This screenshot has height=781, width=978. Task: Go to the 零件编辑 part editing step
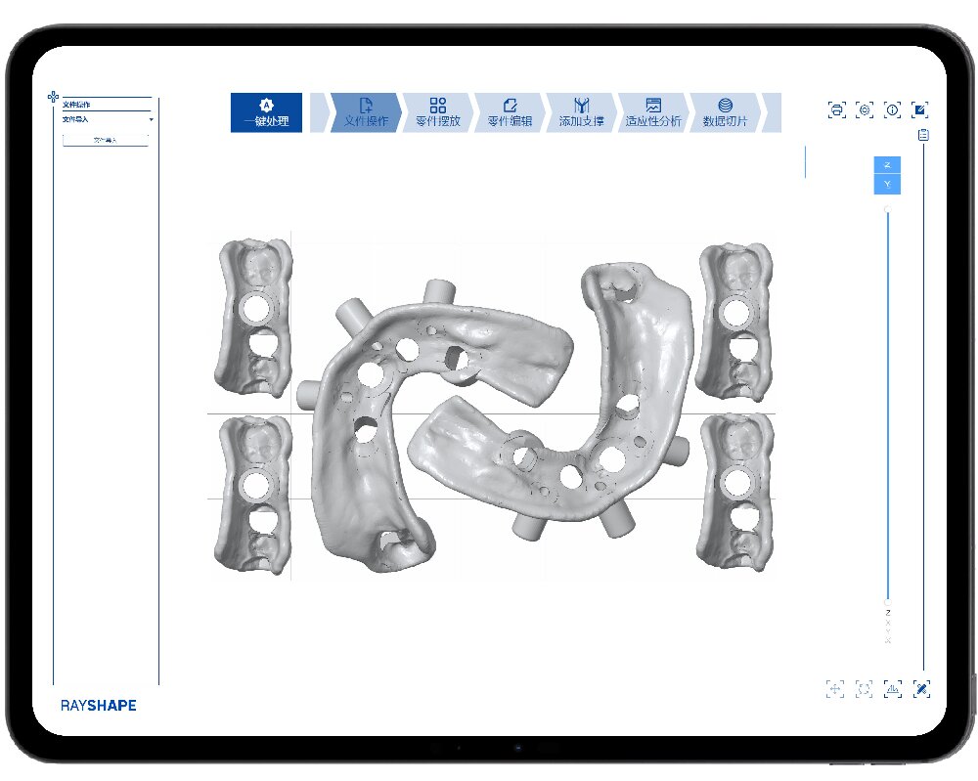(x=510, y=112)
